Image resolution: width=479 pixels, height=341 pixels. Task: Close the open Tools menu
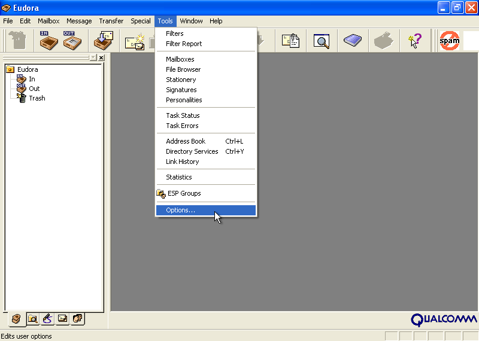tap(165, 21)
